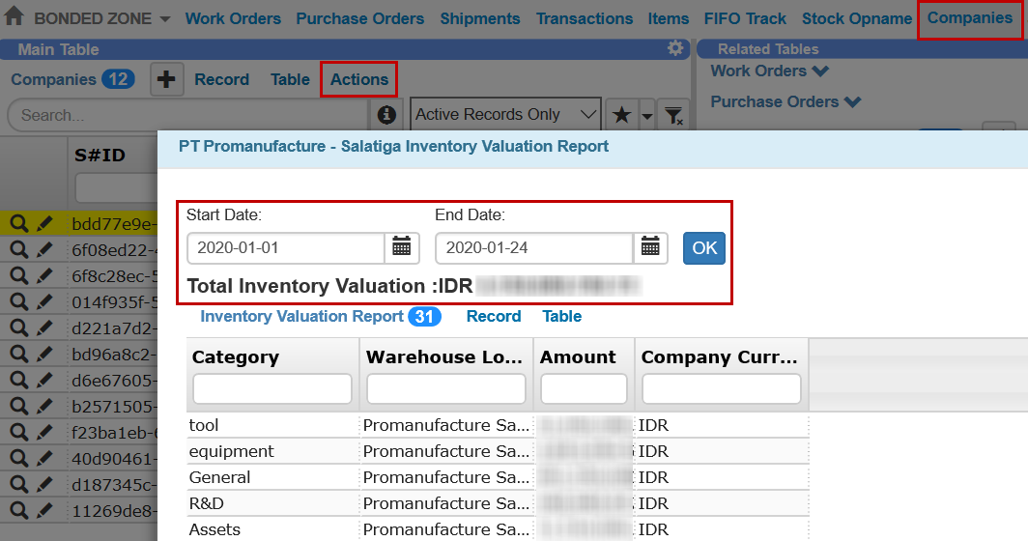Image resolution: width=1028 pixels, height=541 pixels.
Task: Open BONDED ZONE dropdown menu
Action: point(101,19)
